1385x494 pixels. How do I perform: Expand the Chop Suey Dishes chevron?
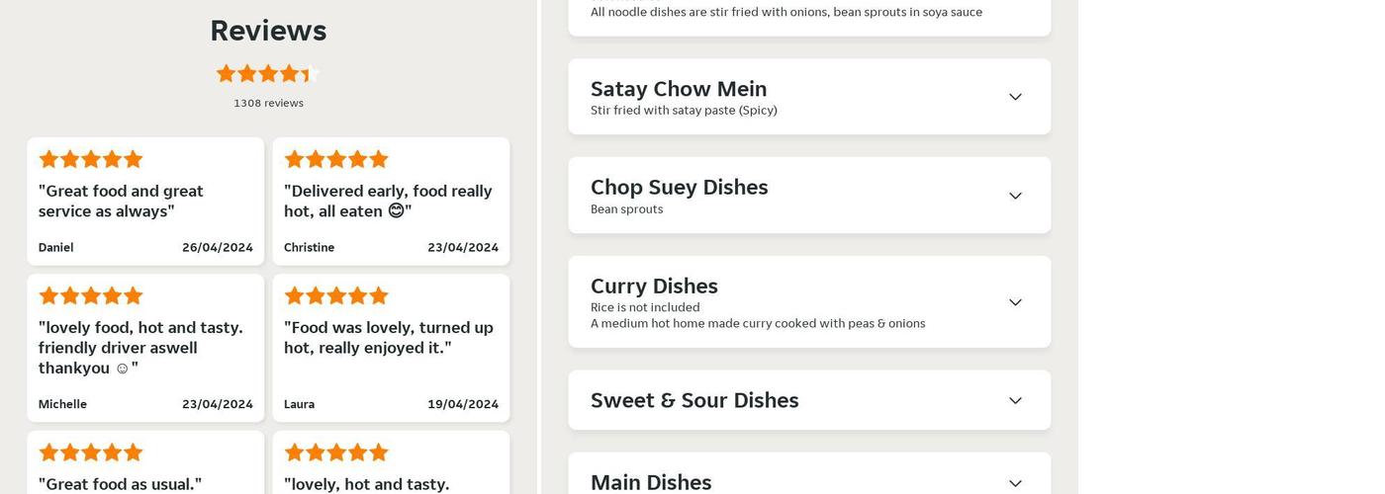(1015, 196)
